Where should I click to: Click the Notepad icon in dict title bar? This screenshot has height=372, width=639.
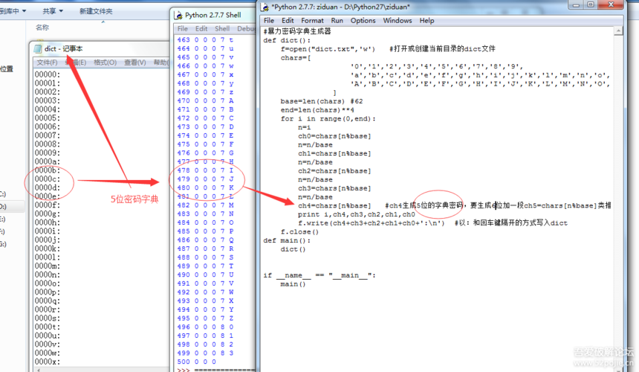click(x=38, y=48)
